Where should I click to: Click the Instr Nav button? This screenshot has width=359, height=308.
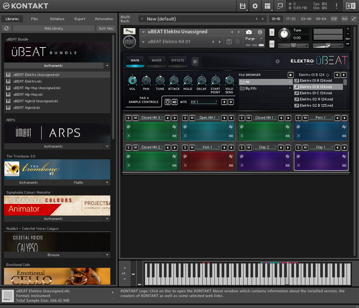[x=106, y=28]
